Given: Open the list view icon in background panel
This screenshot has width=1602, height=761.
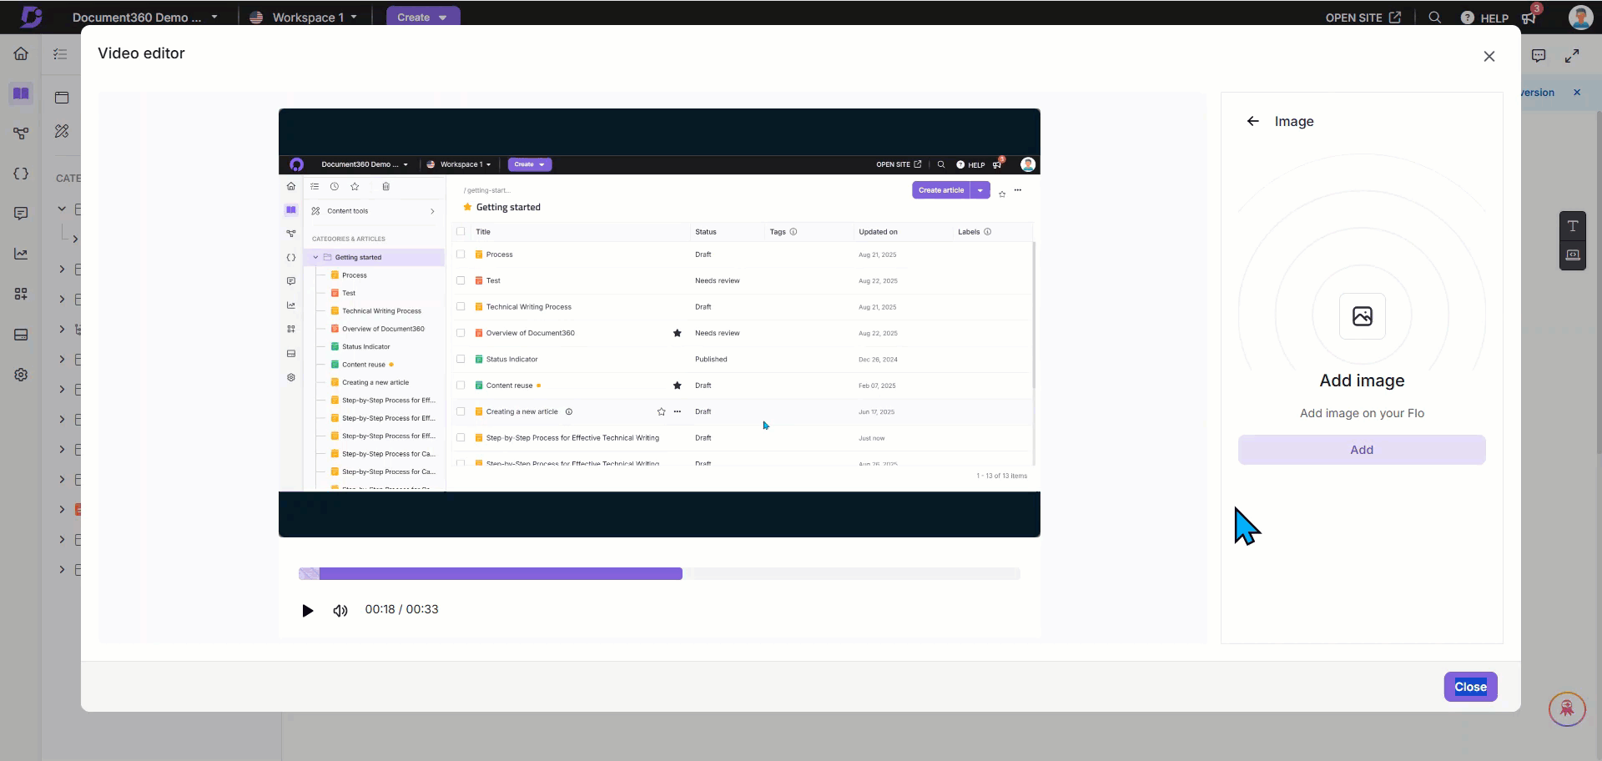Looking at the screenshot, I should click(60, 54).
